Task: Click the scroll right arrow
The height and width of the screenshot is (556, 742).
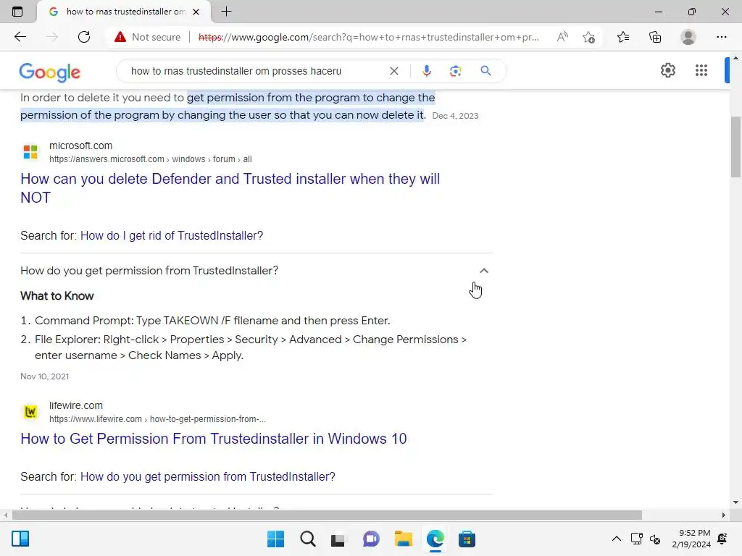Action: point(724,515)
